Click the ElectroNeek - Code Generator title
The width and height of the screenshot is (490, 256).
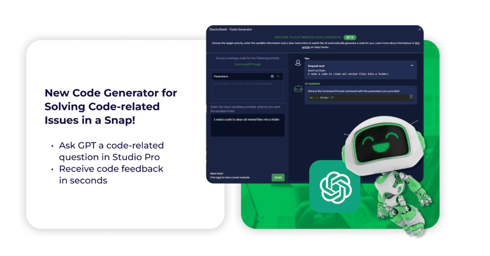[231, 29]
